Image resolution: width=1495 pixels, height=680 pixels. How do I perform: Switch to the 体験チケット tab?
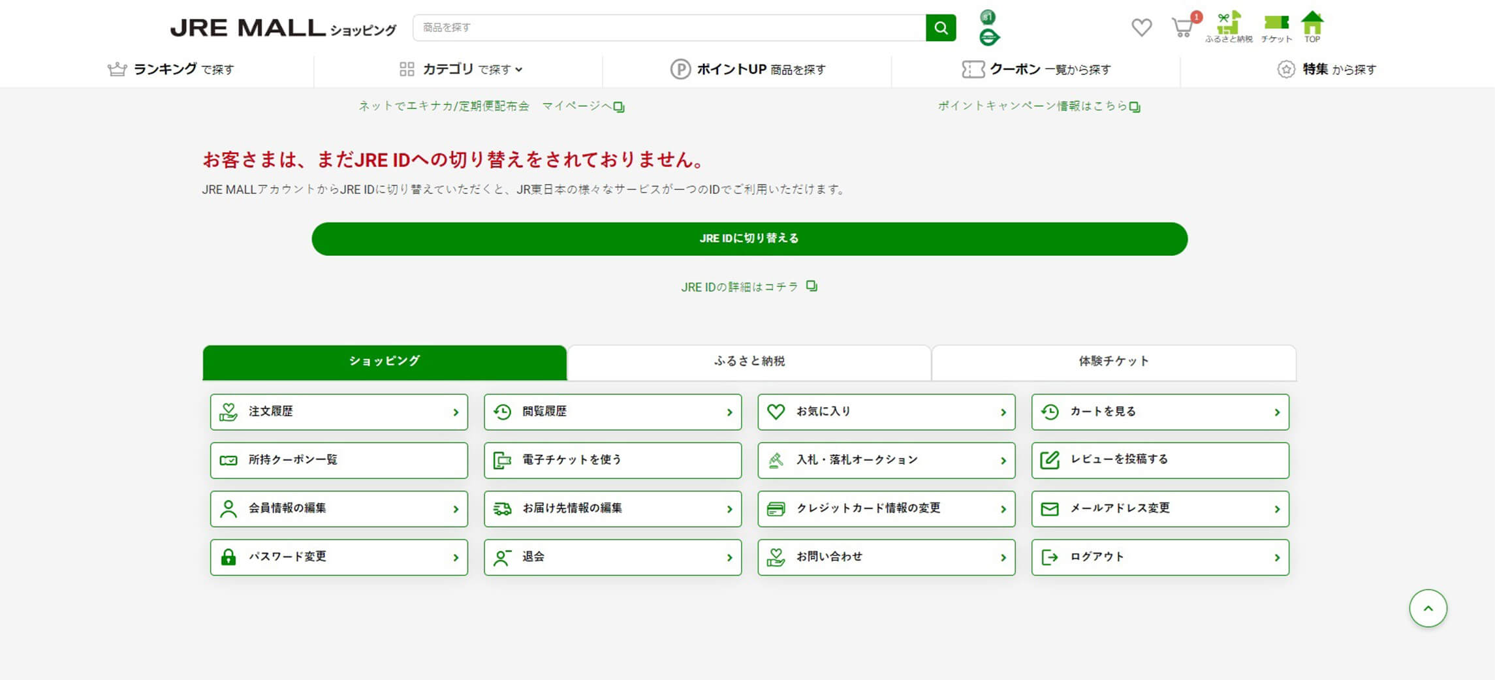[x=1114, y=362]
